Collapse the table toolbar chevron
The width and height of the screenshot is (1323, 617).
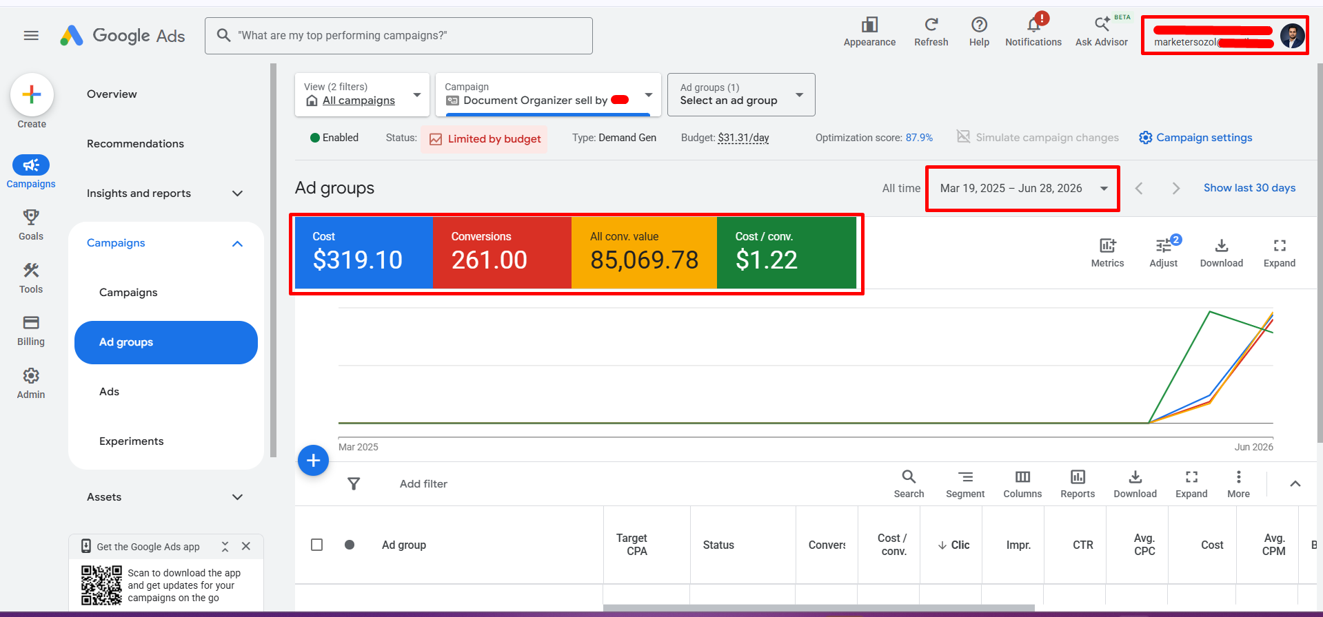pos(1295,483)
